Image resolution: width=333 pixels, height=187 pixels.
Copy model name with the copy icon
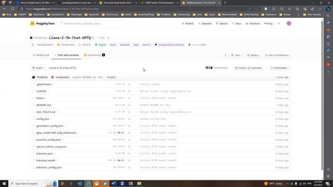pyautogui.click(x=93, y=38)
